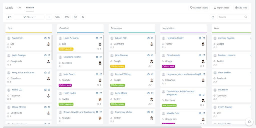Click the phone call quick filter icon
The image size is (256, 128).
[75, 17]
